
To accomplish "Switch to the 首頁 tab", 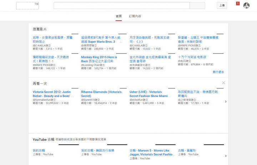I will coord(119,16).
